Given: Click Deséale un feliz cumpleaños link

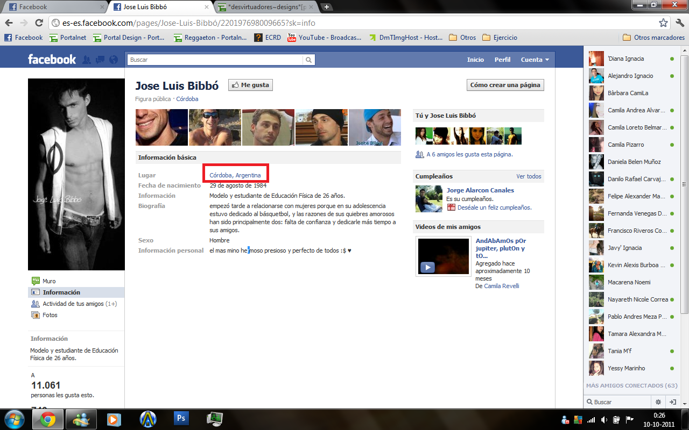Looking at the screenshot, I should [x=495, y=207].
